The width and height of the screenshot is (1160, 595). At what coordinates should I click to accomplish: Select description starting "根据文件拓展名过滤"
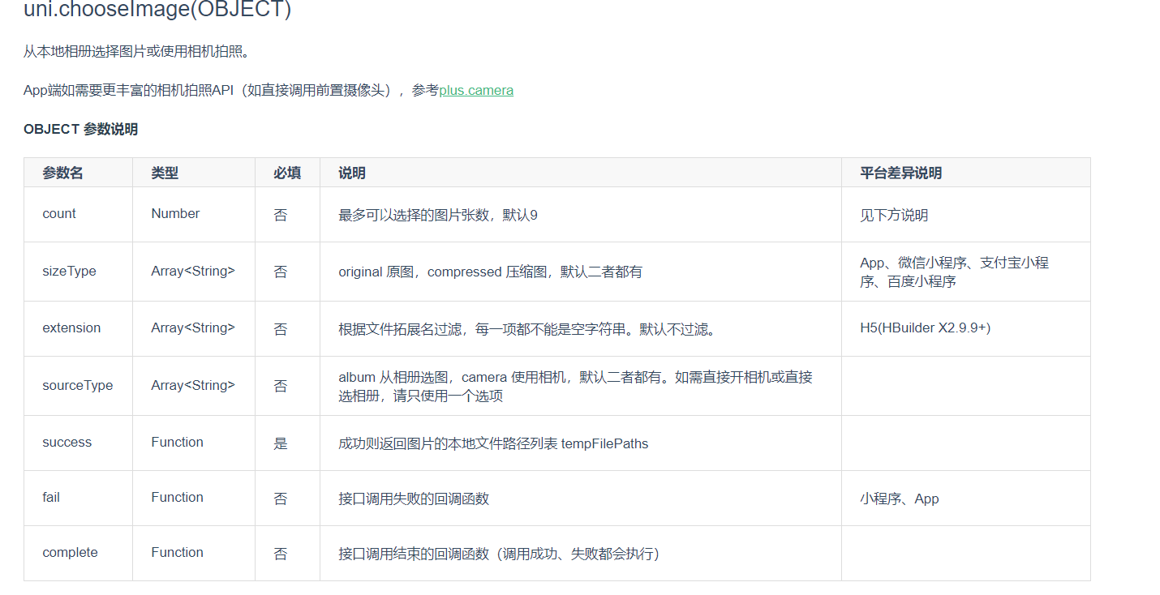coord(526,329)
